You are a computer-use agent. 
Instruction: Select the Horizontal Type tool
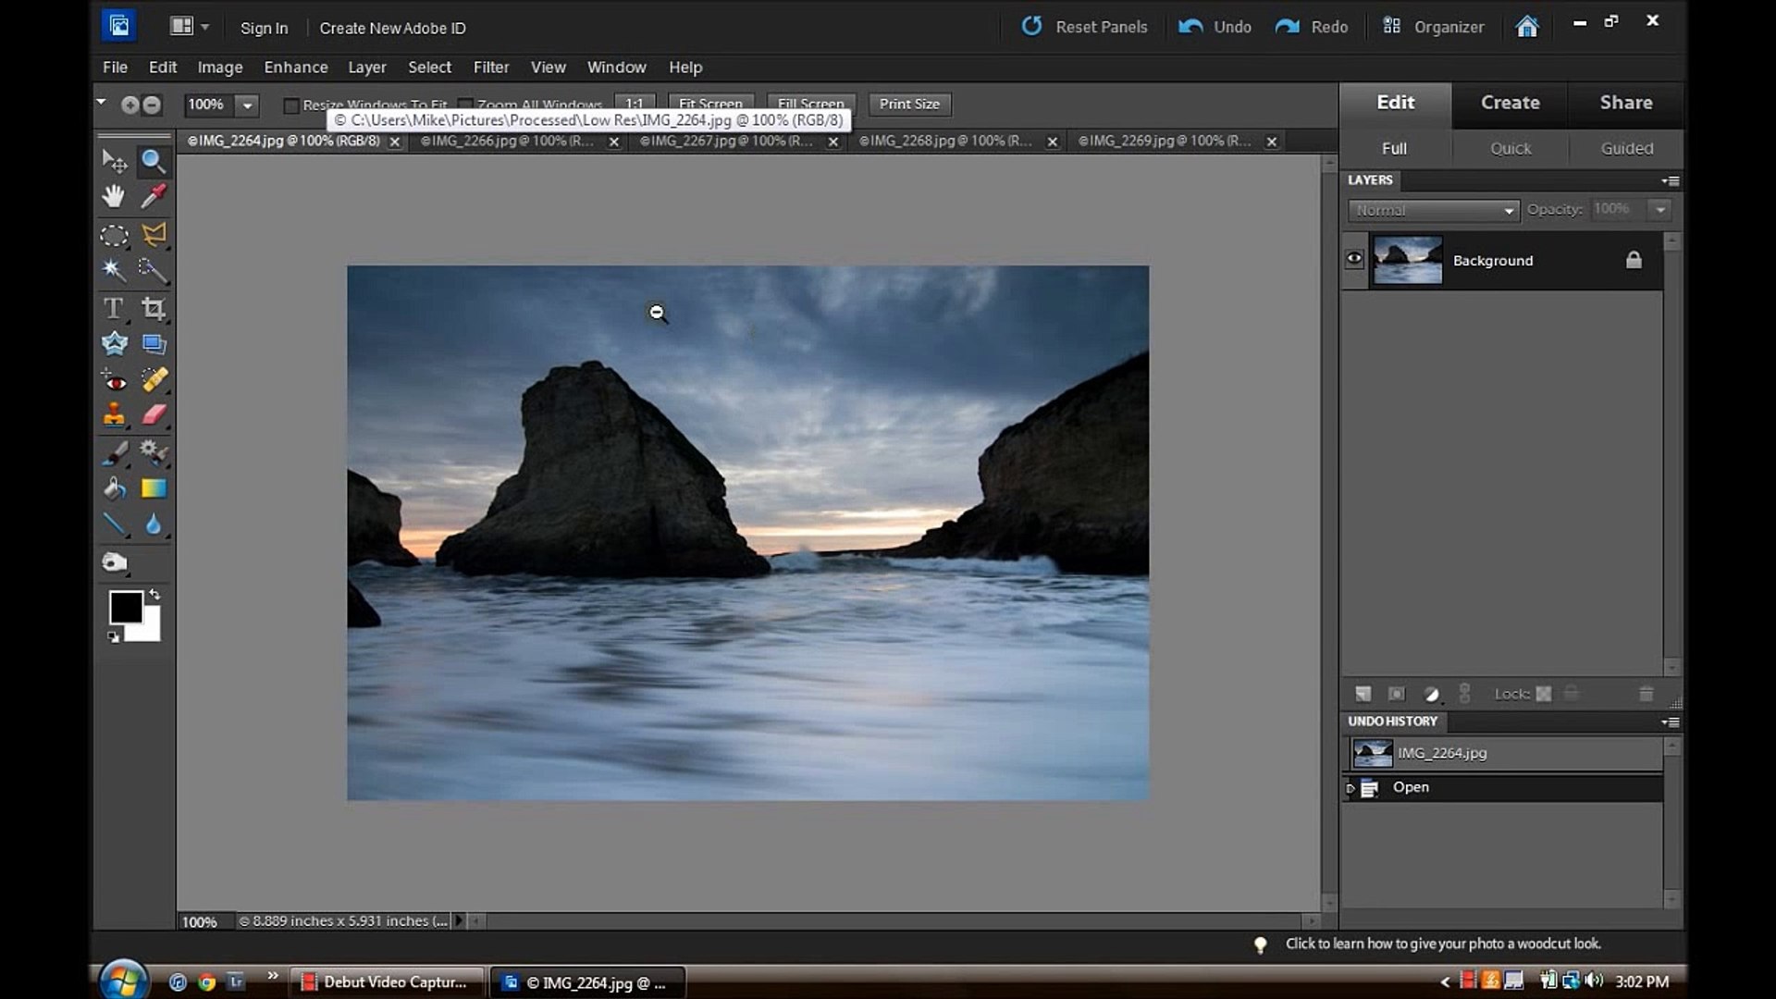click(x=113, y=308)
